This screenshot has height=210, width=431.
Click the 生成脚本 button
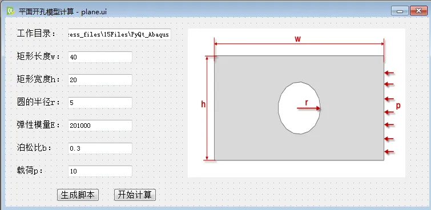(78, 195)
